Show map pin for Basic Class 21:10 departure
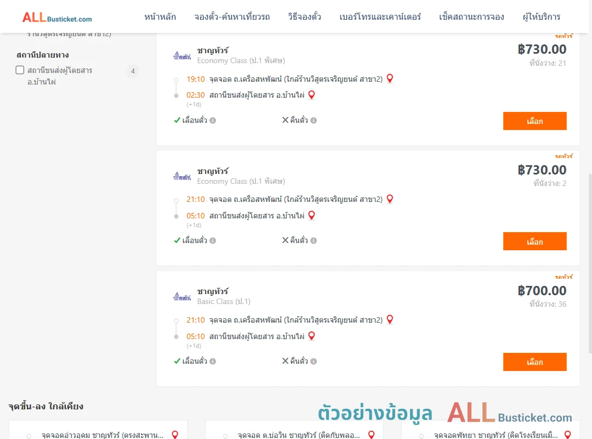The image size is (592, 439). (x=390, y=319)
